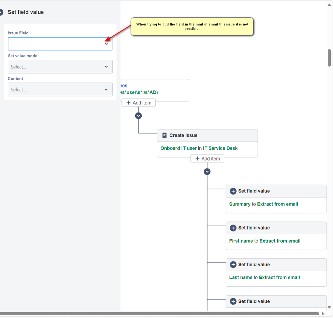The width and height of the screenshot is (333, 318).
Task: Open the Set value mode dropdown
Action: 60,67
